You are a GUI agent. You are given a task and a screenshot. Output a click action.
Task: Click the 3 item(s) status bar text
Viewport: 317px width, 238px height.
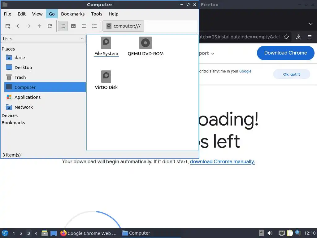coord(11,155)
